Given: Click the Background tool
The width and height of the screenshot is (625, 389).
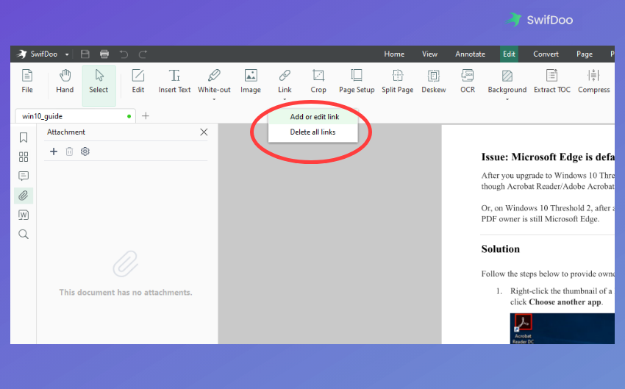Looking at the screenshot, I should [507, 82].
